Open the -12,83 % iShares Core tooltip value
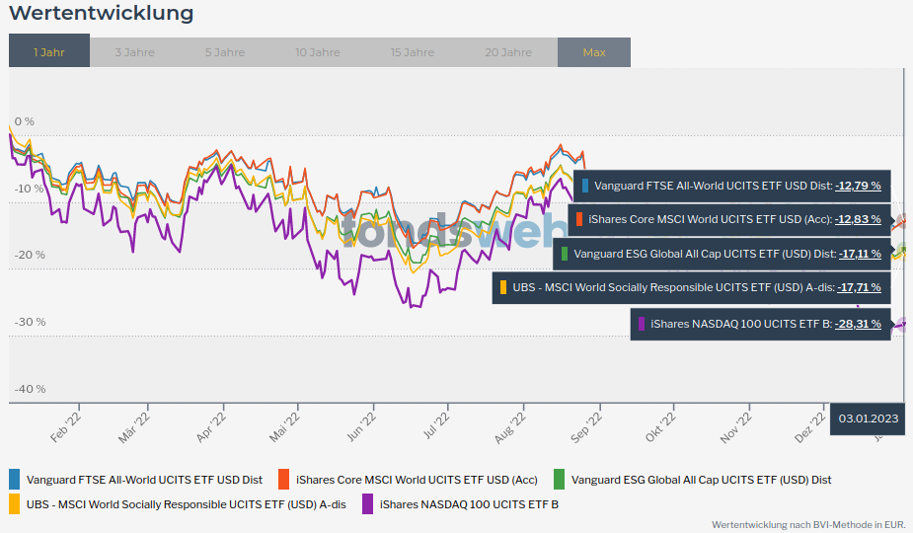913x533 pixels. click(858, 219)
